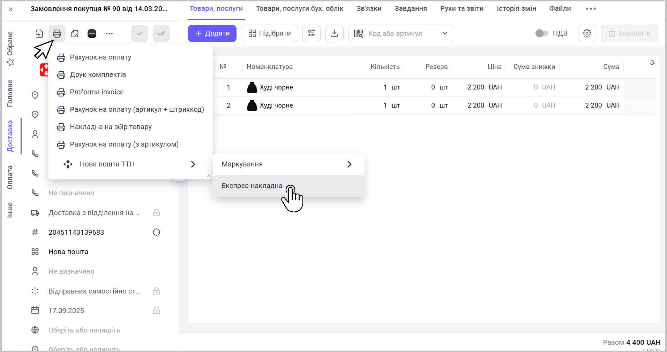
Task: Click the download import icon
Action: (x=334, y=33)
